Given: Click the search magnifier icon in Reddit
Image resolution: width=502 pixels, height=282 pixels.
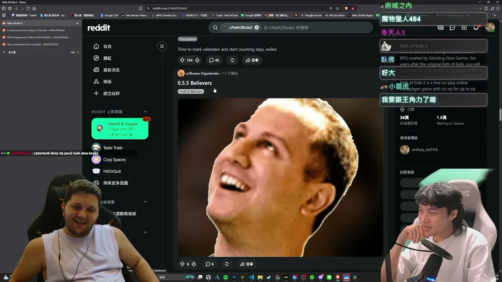Looking at the screenshot, I should [x=215, y=27].
